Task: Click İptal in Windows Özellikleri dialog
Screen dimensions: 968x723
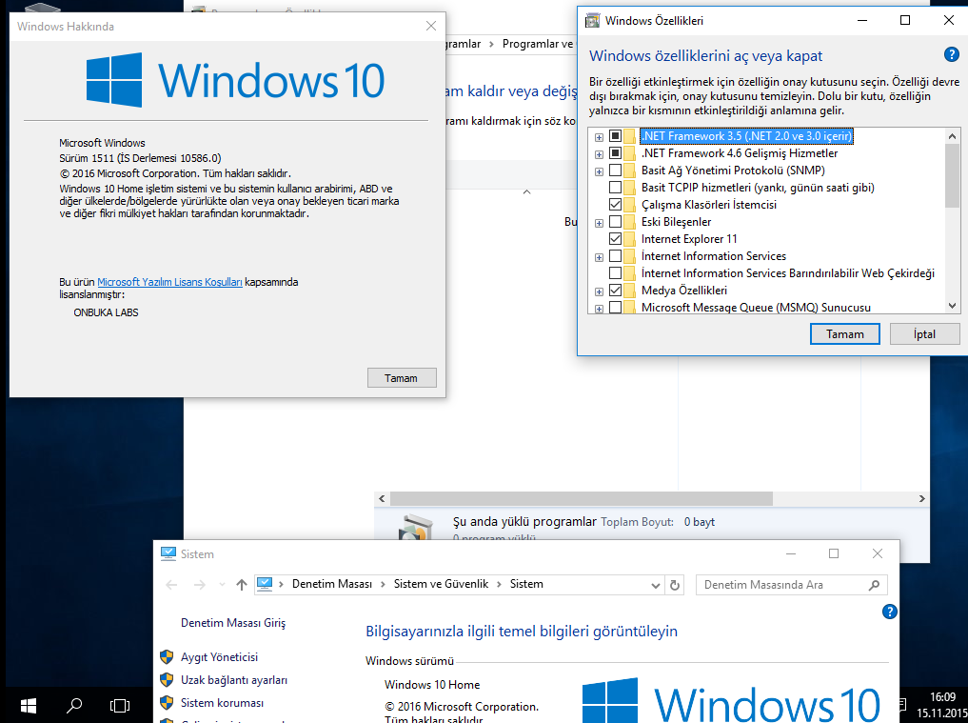Action: (924, 334)
